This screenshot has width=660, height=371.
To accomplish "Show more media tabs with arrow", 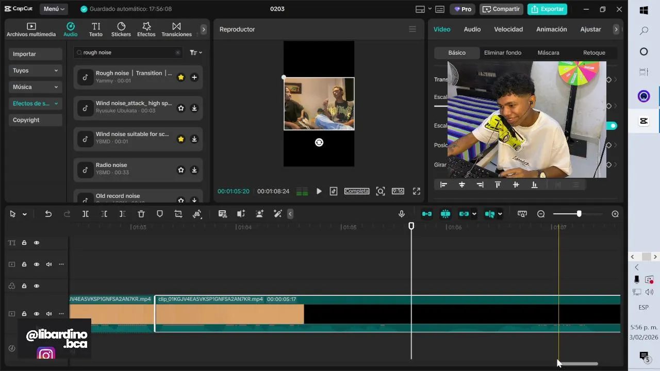I will pyautogui.click(x=204, y=29).
